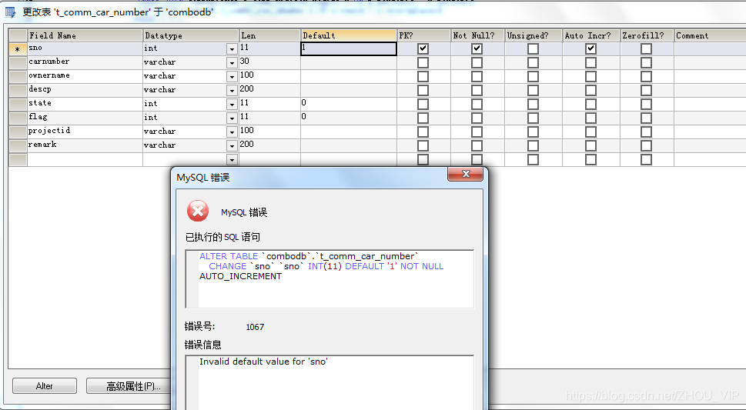Check Not Null for the remark field

(x=477, y=145)
